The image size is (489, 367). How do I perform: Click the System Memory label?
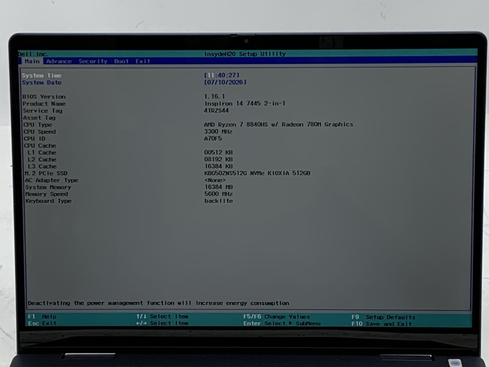(x=48, y=187)
